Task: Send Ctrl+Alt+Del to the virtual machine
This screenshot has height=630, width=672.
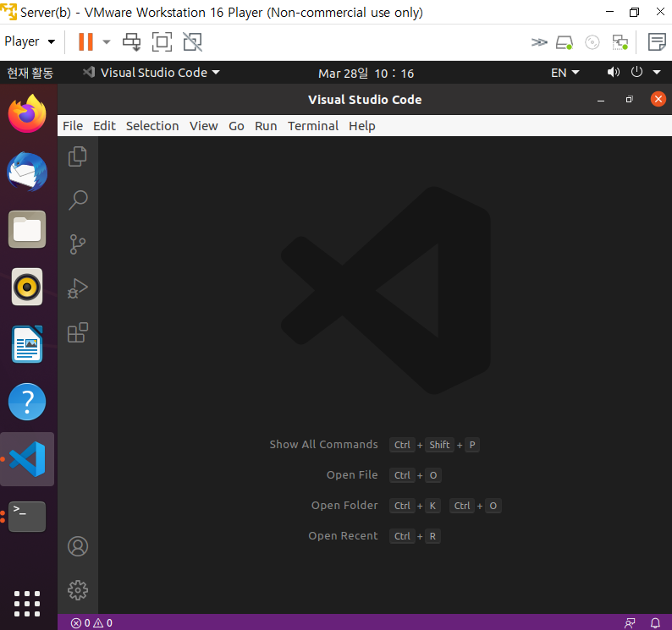Action: coord(131,42)
